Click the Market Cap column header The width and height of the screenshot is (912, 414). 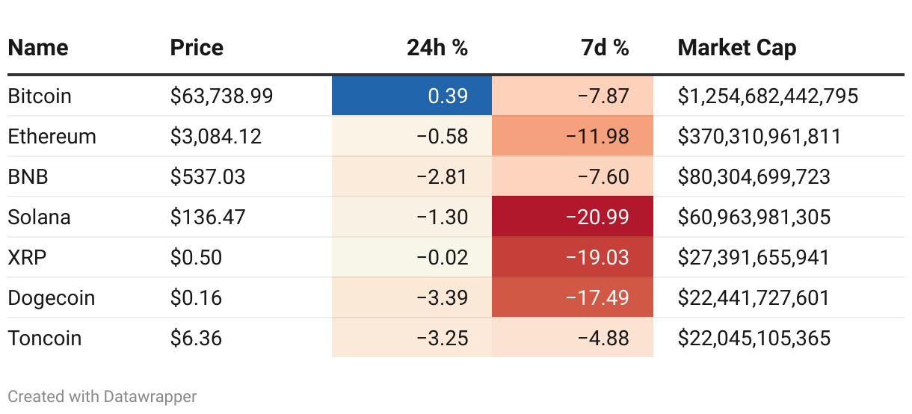(737, 48)
